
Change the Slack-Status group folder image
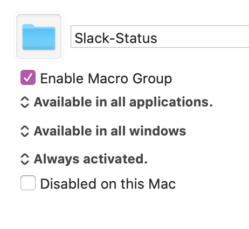click(39, 37)
